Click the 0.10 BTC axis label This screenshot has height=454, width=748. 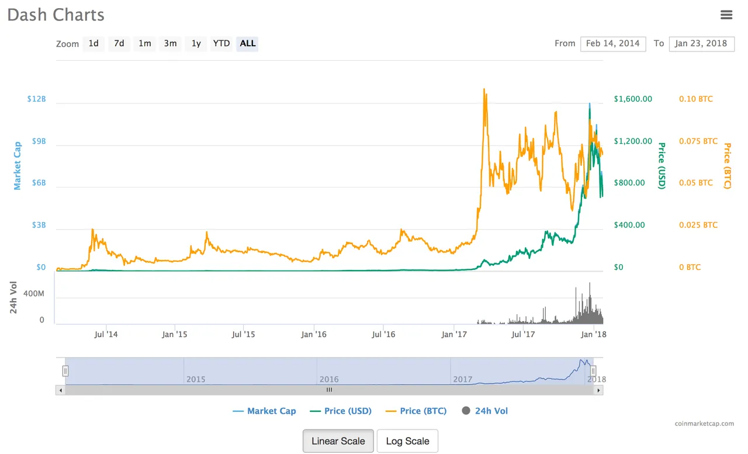pos(696,99)
